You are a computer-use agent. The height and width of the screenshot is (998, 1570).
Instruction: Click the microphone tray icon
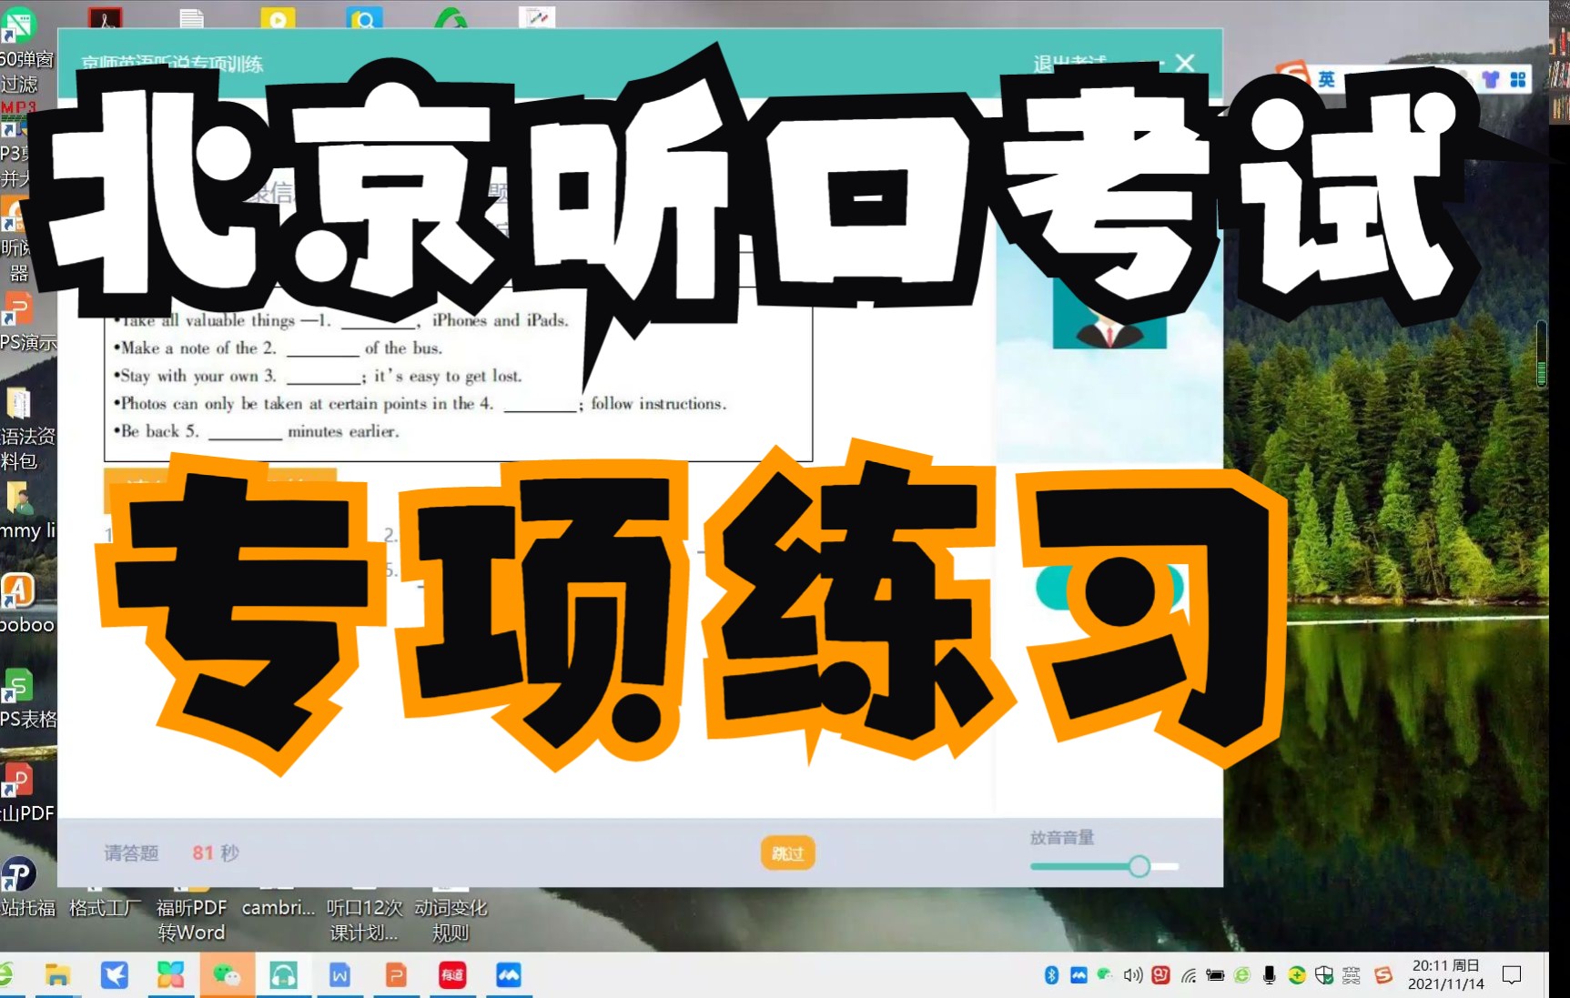(x=1270, y=975)
